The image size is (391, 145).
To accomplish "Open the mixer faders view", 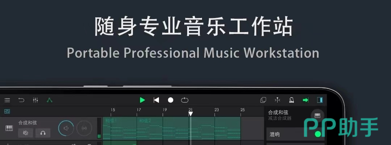I will pyautogui.click(x=35, y=100).
